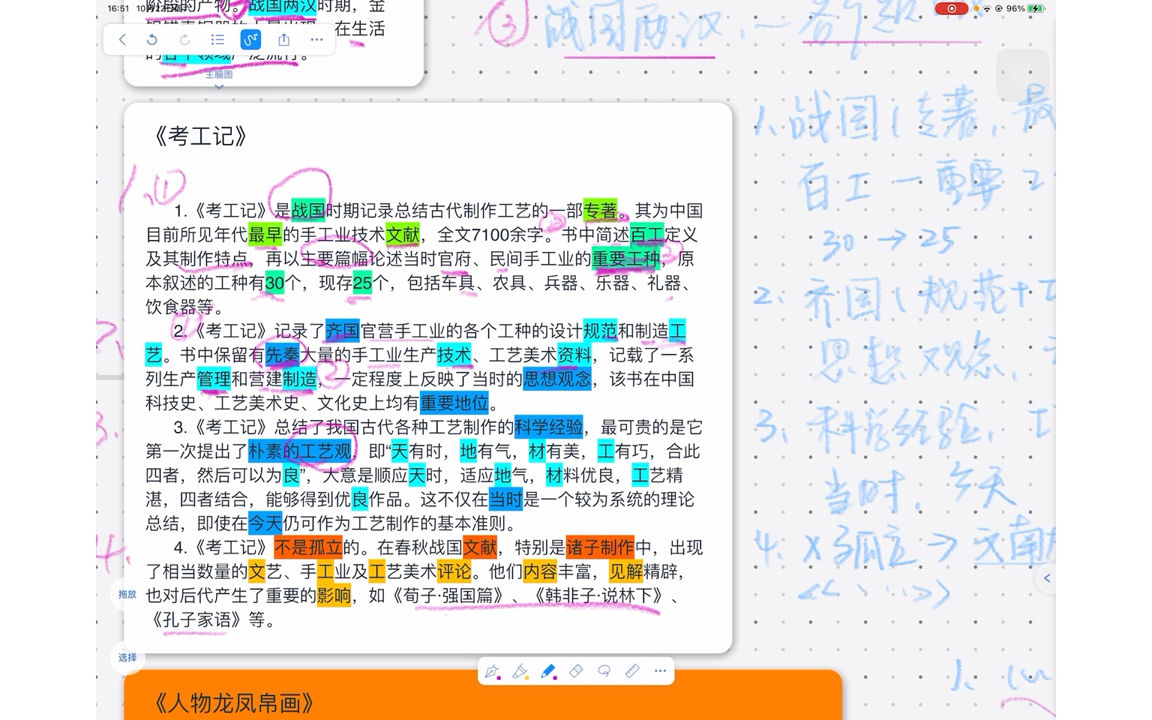This screenshot has height=720, width=1152.
Task: Toggle the blue handwriting mode button
Action: [250, 40]
